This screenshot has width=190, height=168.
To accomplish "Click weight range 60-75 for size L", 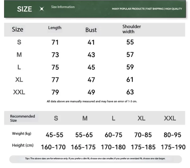I will [113, 135].
